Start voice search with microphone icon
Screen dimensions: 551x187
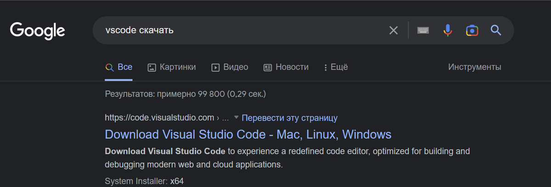pos(448,30)
